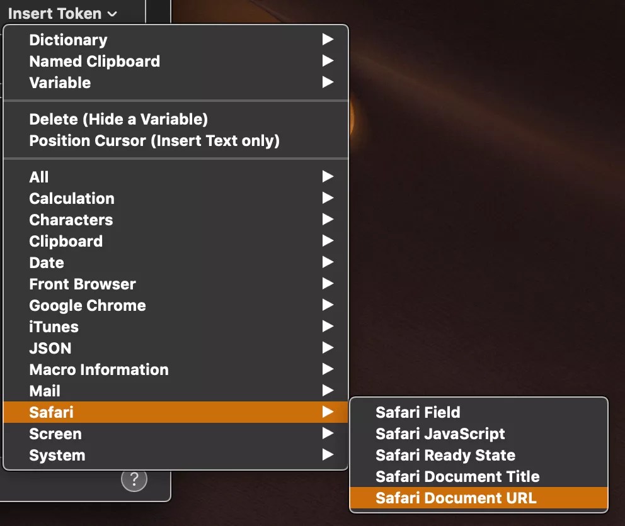Select the Calculation menu entry
Viewport: 625px width, 526px height.
coord(71,198)
